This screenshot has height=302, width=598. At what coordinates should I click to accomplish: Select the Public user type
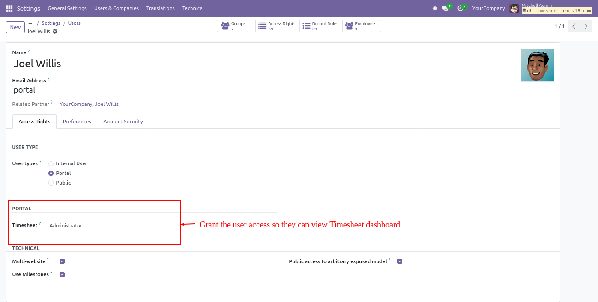[x=51, y=183]
